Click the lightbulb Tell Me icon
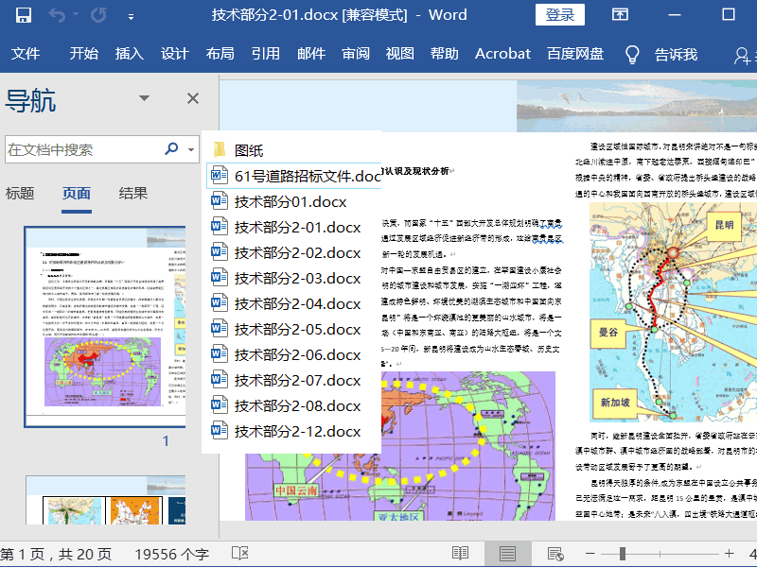This screenshot has height=567, width=757. click(x=632, y=54)
